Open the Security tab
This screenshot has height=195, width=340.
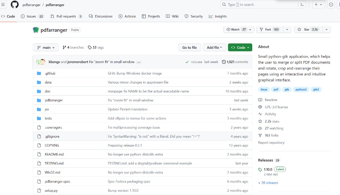coord(193,16)
